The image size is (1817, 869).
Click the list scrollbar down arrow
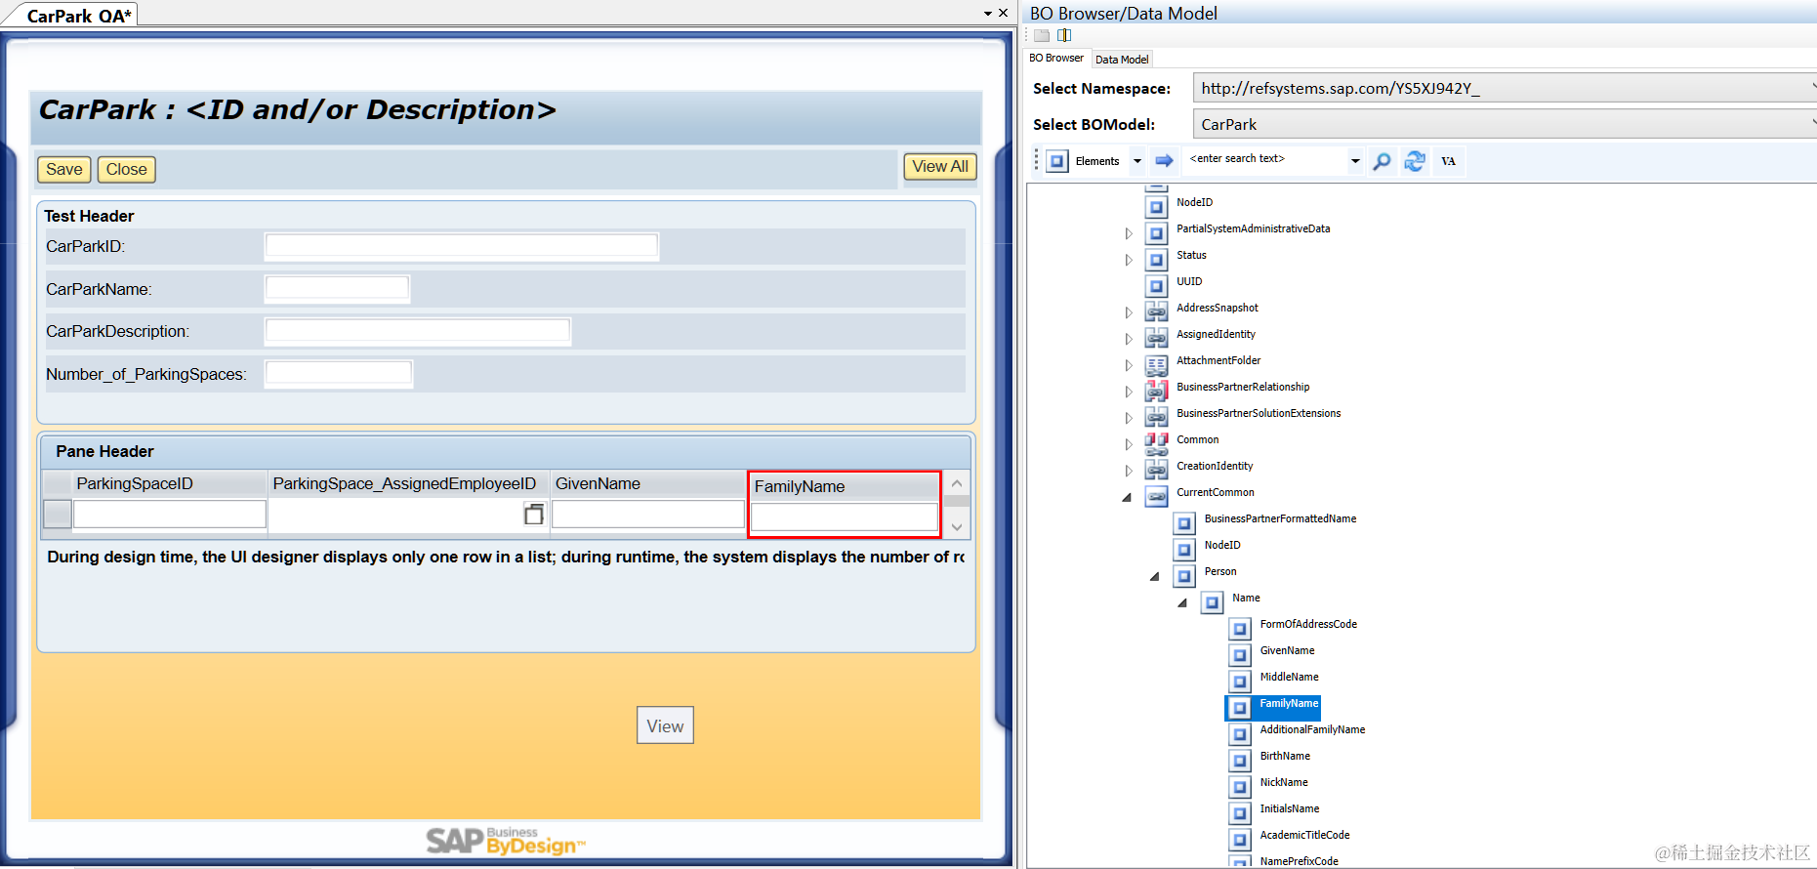(957, 527)
